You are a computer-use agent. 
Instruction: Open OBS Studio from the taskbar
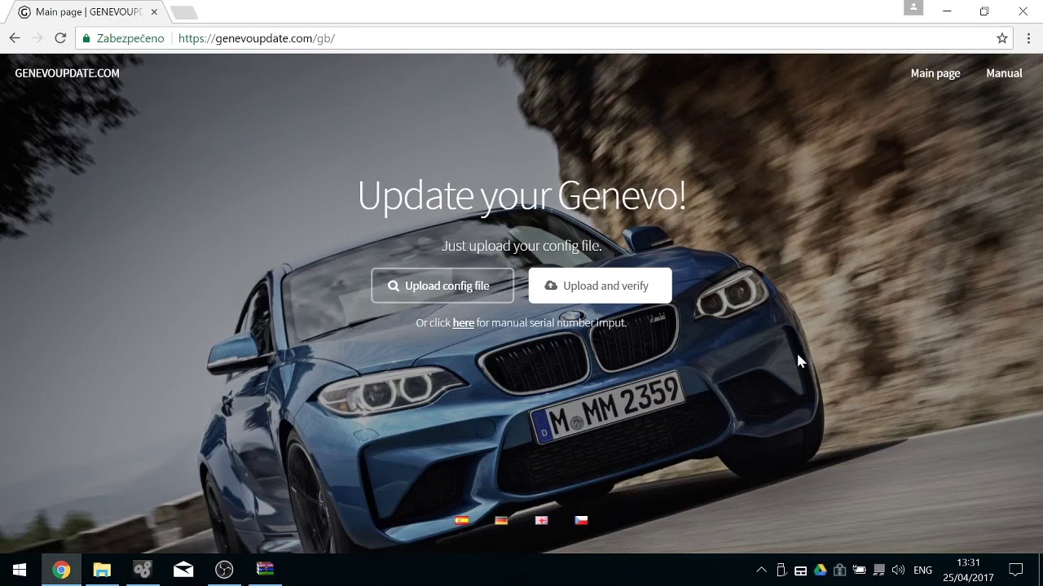point(224,570)
